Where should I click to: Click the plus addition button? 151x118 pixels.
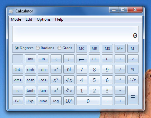[x=120, y=101]
